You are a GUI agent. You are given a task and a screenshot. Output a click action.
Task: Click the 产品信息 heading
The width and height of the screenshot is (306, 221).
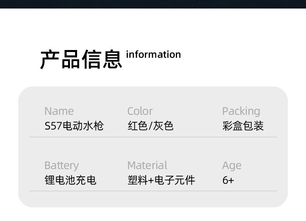click(x=81, y=59)
